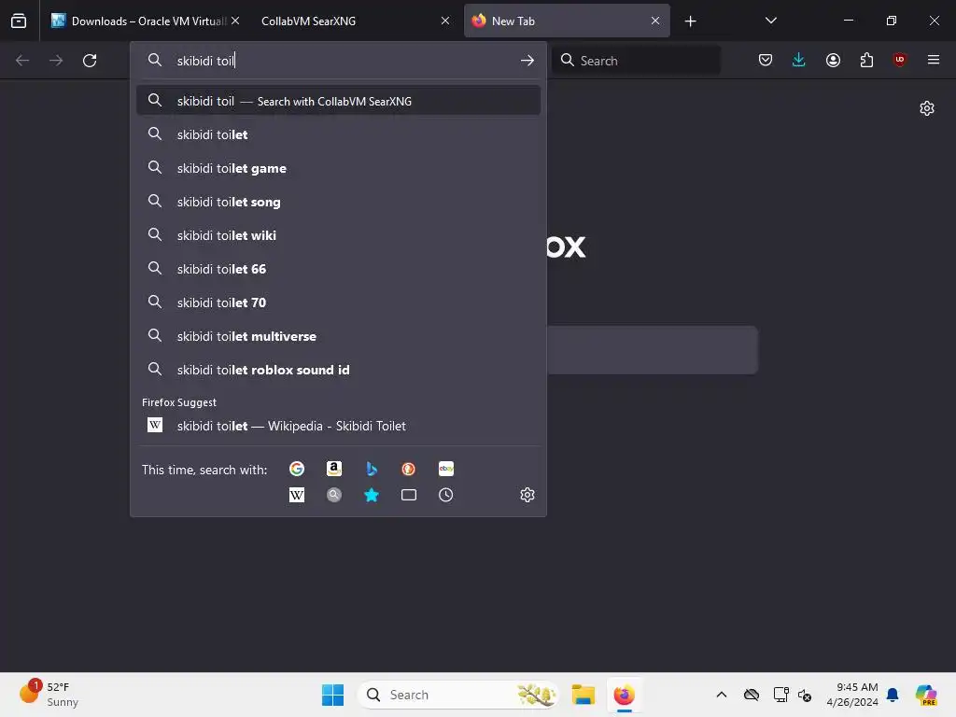Focus the New Tab page search field
The height and width of the screenshot is (717, 956).
click(x=652, y=349)
